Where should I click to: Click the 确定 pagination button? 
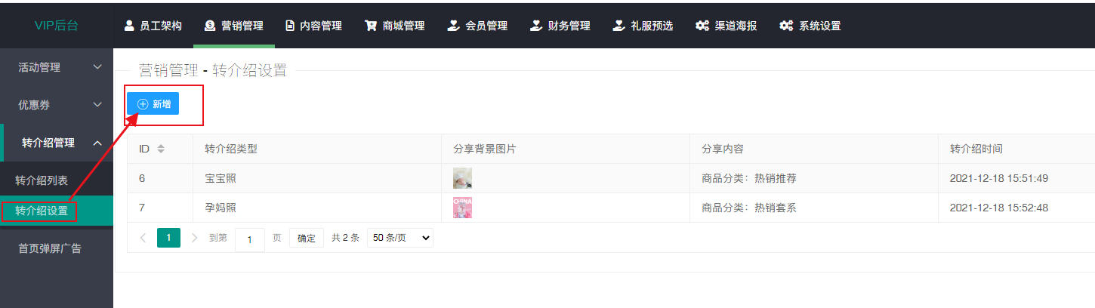pyautogui.click(x=307, y=238)
